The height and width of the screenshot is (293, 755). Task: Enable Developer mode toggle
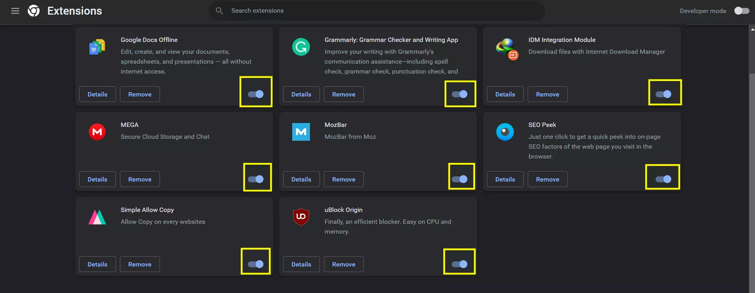point(742,11)
